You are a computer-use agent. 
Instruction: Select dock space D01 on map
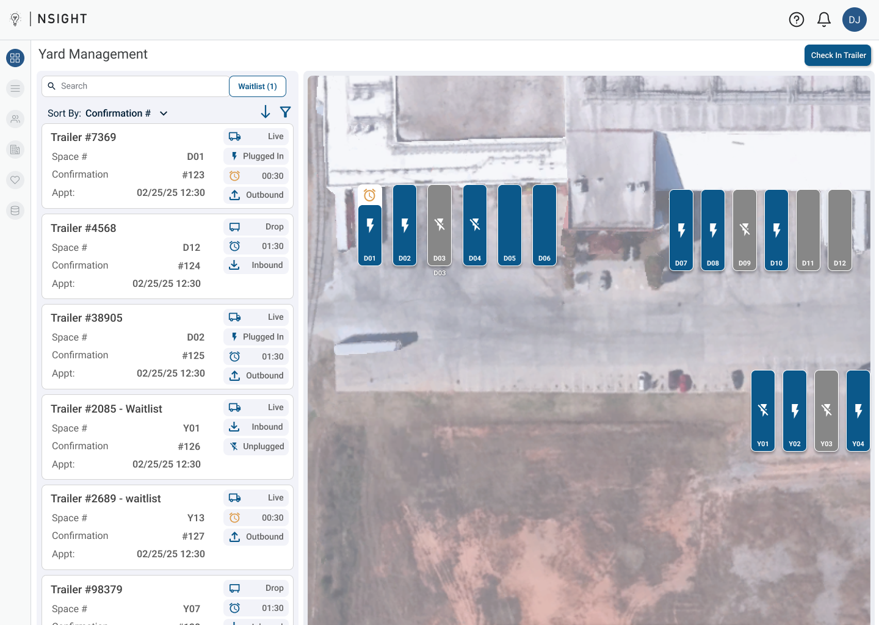pos(370,235)
